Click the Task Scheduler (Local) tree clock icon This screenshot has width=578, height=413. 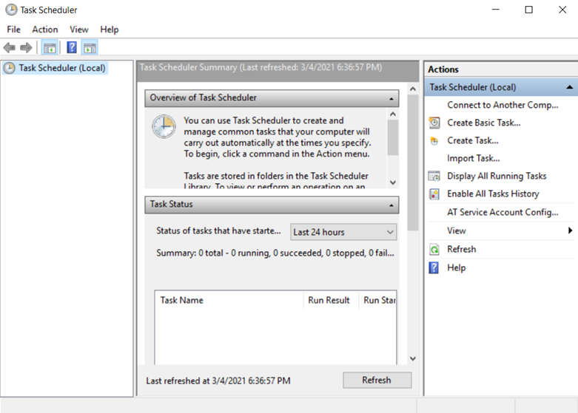9,68
